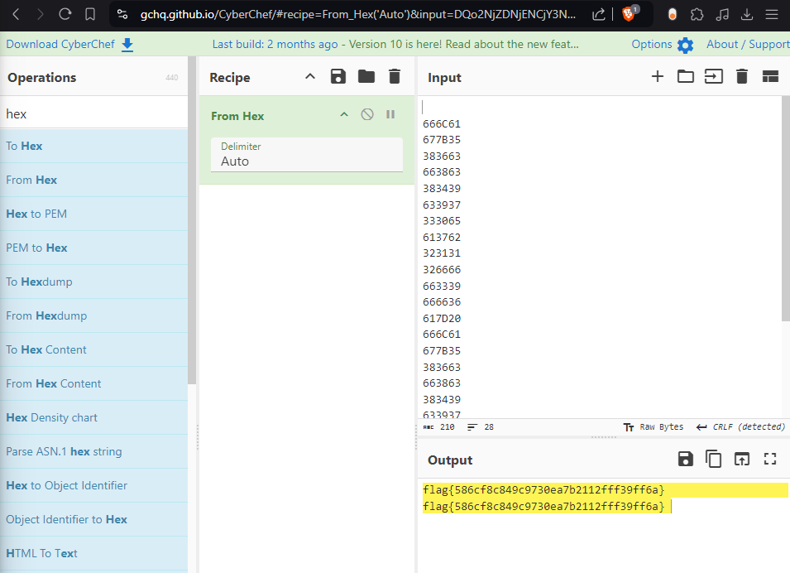Click the browser back arrow
Viewport: 790px width, 573px height.
(16, 14)
